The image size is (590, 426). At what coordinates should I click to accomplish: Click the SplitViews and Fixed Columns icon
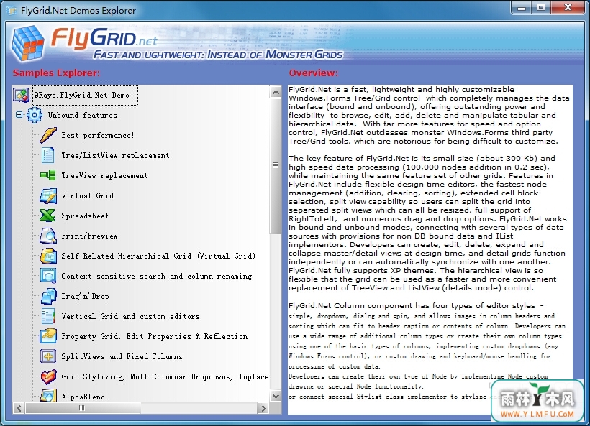point(48,356)
